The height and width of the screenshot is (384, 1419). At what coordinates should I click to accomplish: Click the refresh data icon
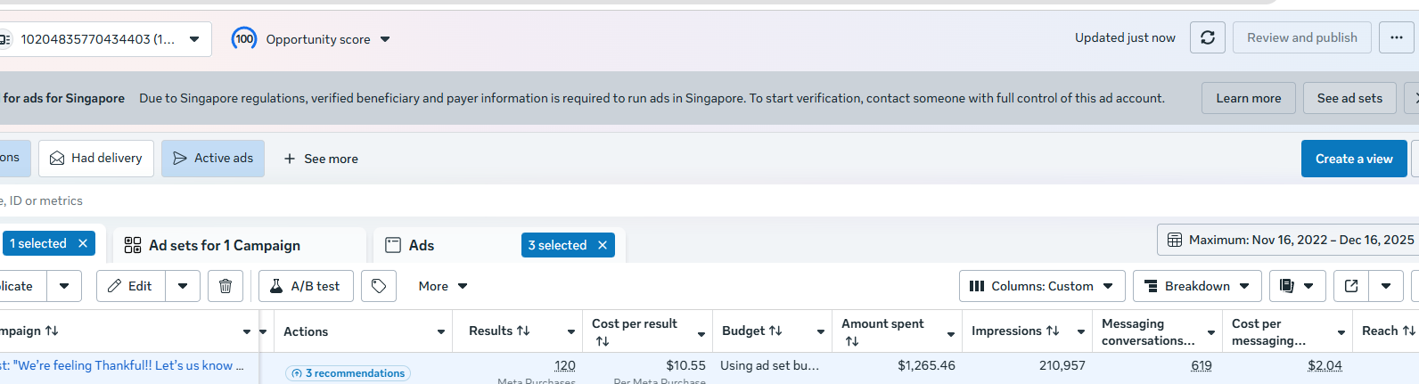point(1208,37)
